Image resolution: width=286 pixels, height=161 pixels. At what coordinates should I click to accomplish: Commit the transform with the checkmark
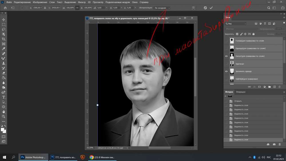click(211, 8)
